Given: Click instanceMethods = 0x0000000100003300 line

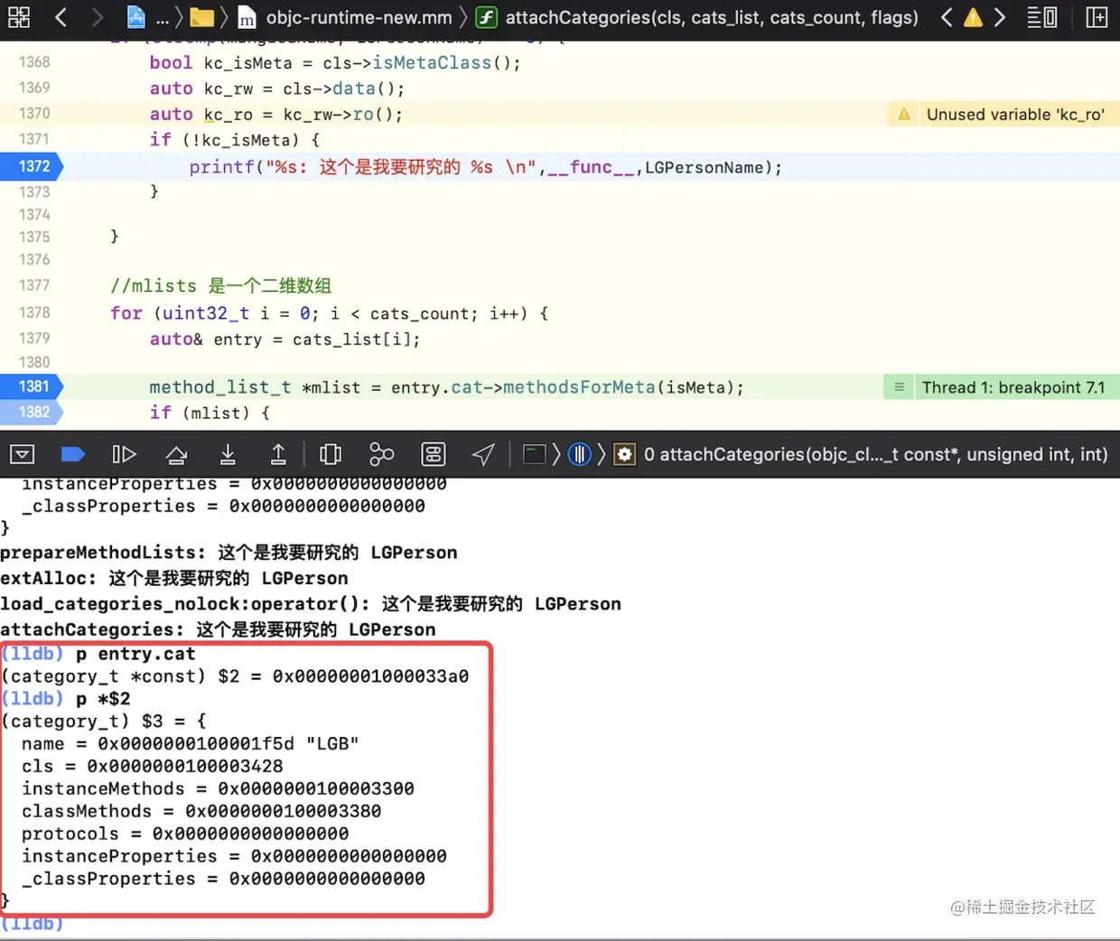Looking at the screenshot, I should click(x=218, y=788).
